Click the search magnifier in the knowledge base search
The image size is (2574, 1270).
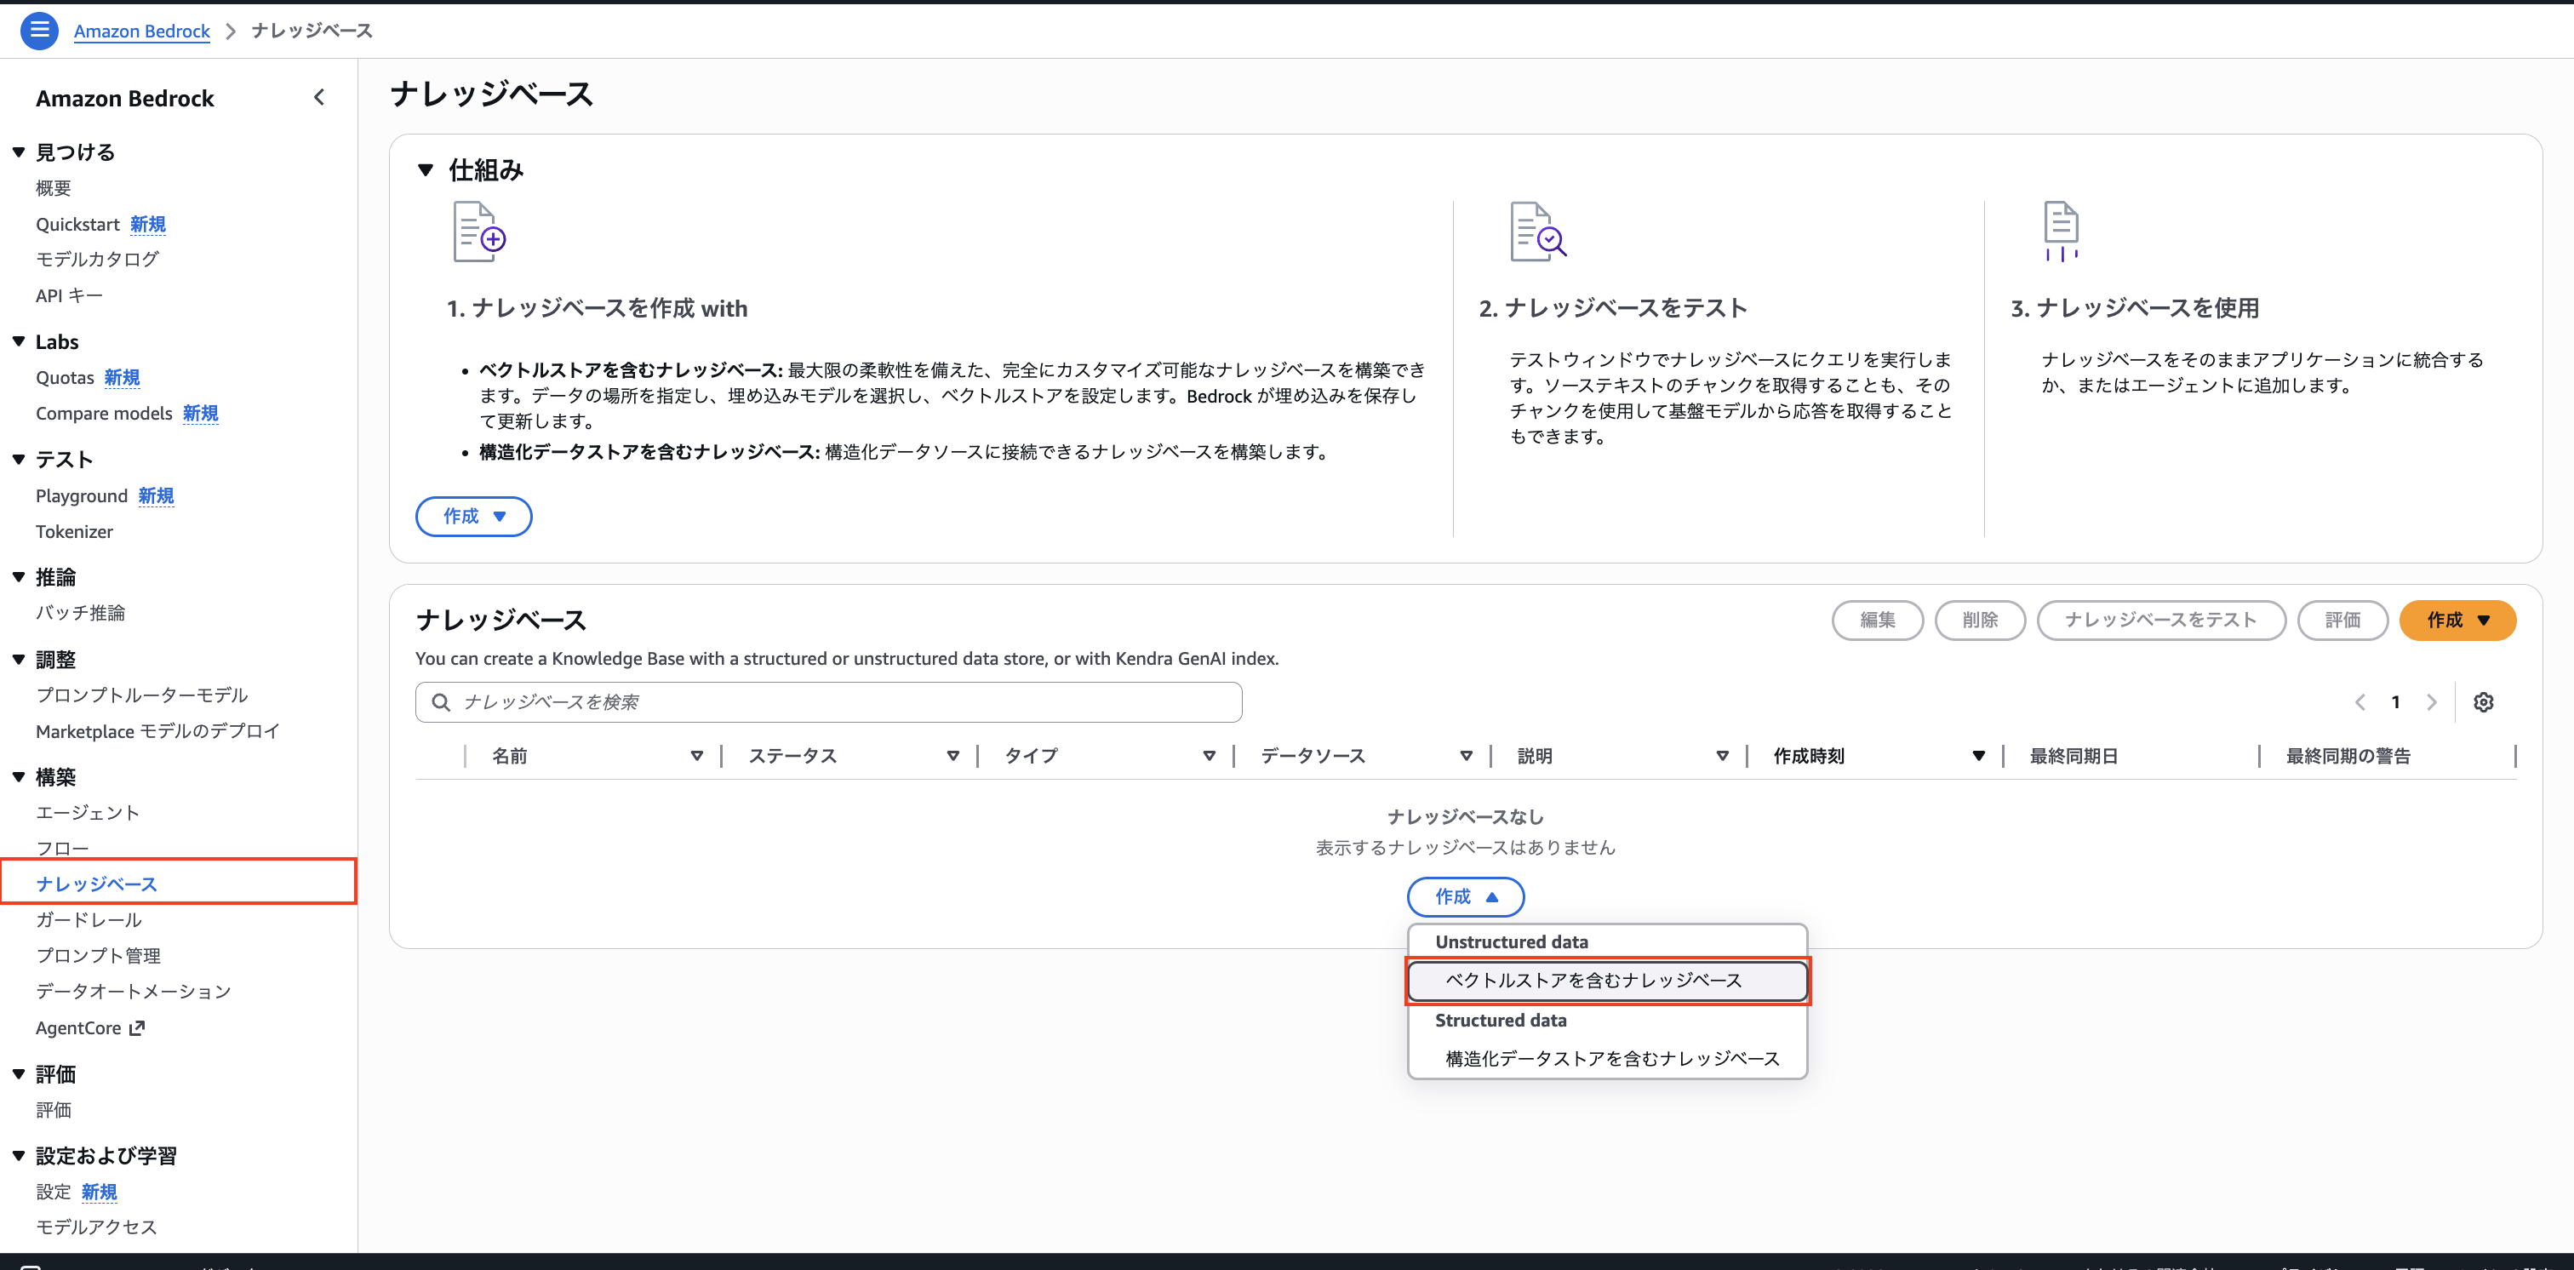click(441, 702)
